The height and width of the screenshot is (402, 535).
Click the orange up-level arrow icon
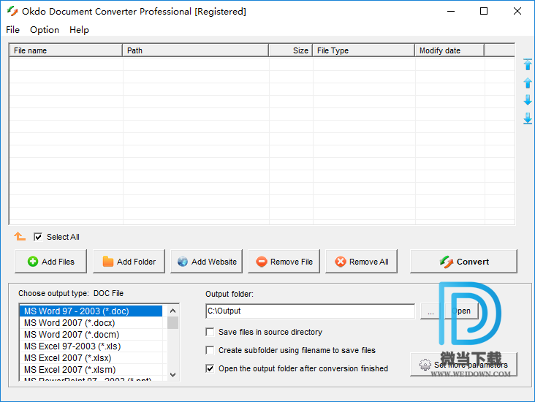[20, 236]
